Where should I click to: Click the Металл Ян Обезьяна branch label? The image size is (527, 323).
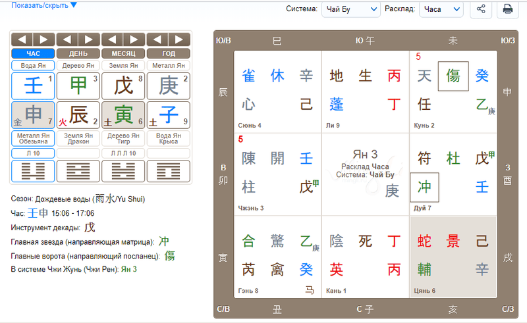click(x=34, y=138)
